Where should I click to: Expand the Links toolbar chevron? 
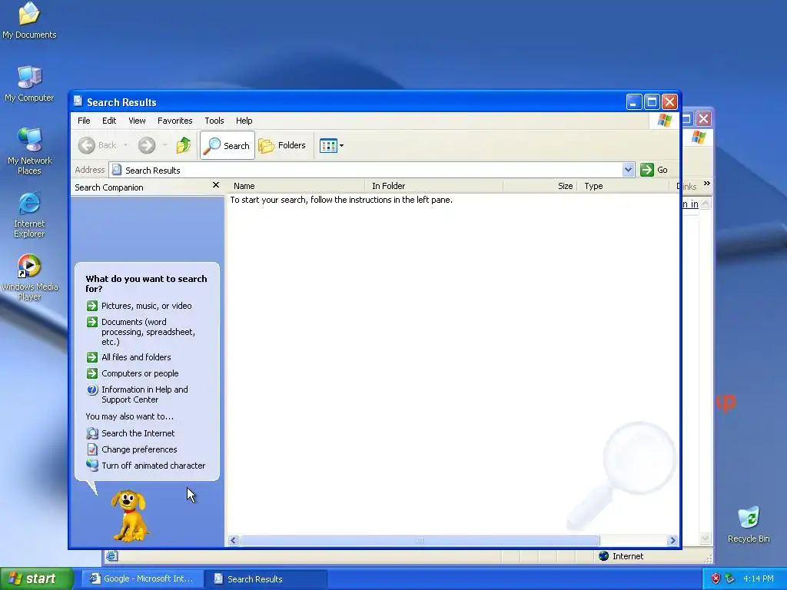click(x=707, y=184)
